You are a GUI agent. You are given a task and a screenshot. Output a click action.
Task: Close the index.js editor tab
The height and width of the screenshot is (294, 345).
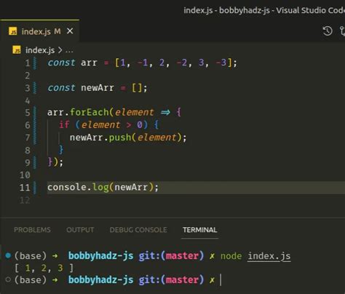click(70, 31)
